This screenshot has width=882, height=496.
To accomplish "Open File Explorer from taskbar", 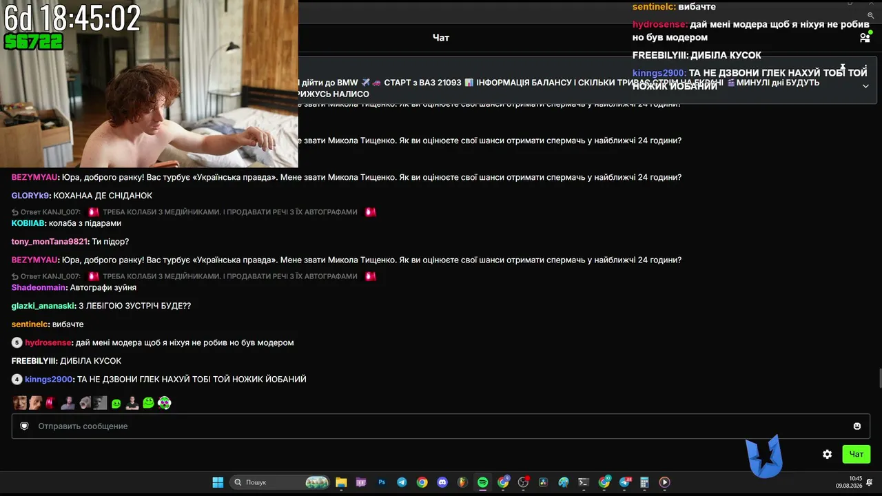I will coord(340,482).
